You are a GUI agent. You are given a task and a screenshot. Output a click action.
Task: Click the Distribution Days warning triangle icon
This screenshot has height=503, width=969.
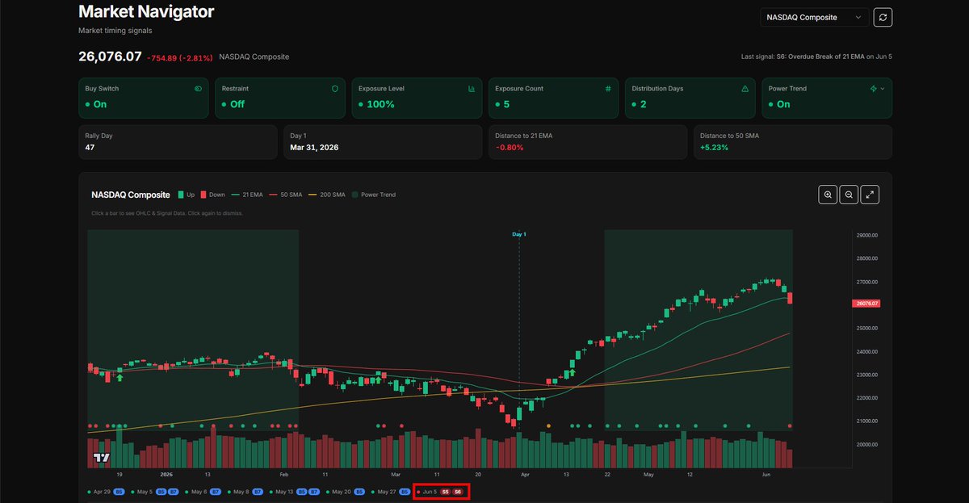[745, 89]
